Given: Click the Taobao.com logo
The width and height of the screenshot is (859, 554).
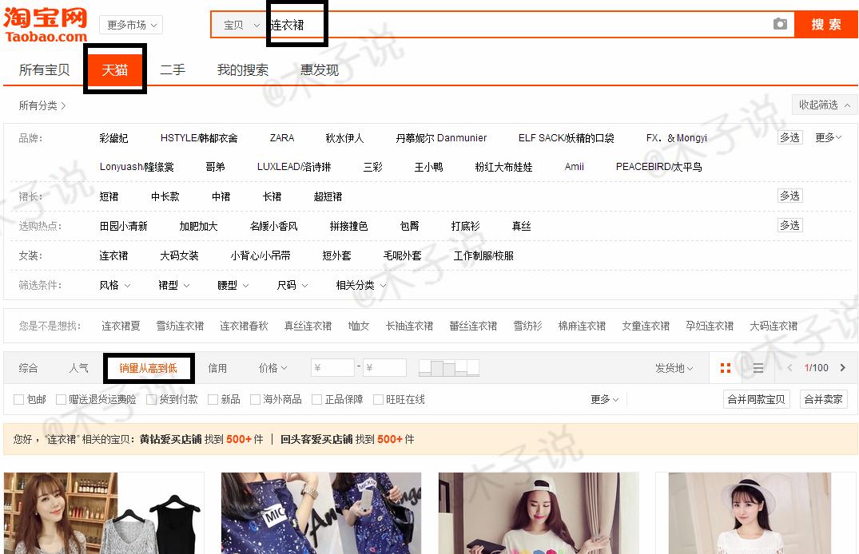Looking at the screenshot, I should click(x=44, y=22).
